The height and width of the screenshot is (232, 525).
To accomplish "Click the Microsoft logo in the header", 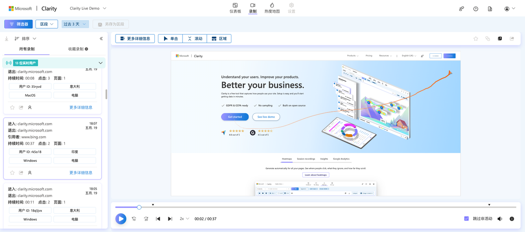I will click(x=20, y=8).
